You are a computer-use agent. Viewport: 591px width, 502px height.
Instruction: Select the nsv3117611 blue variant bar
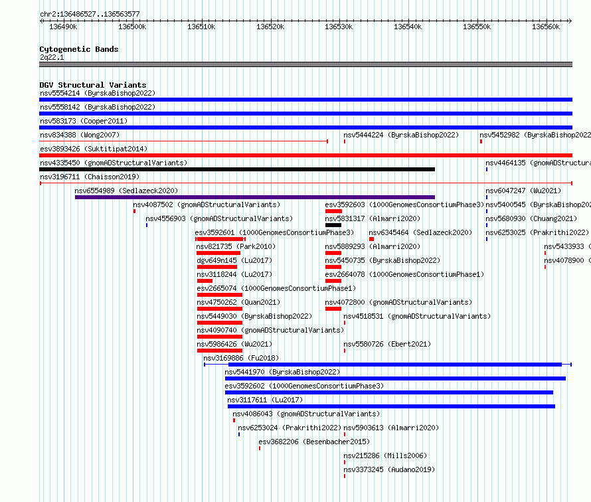click(x=391, y=406)
